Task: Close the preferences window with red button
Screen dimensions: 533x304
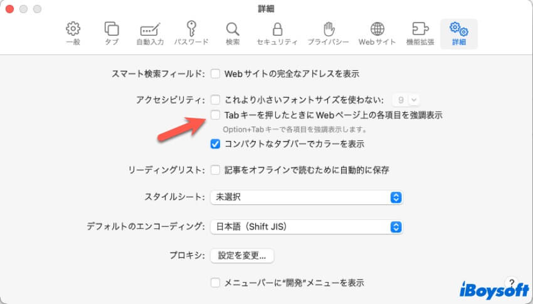Action: (9, 9)
